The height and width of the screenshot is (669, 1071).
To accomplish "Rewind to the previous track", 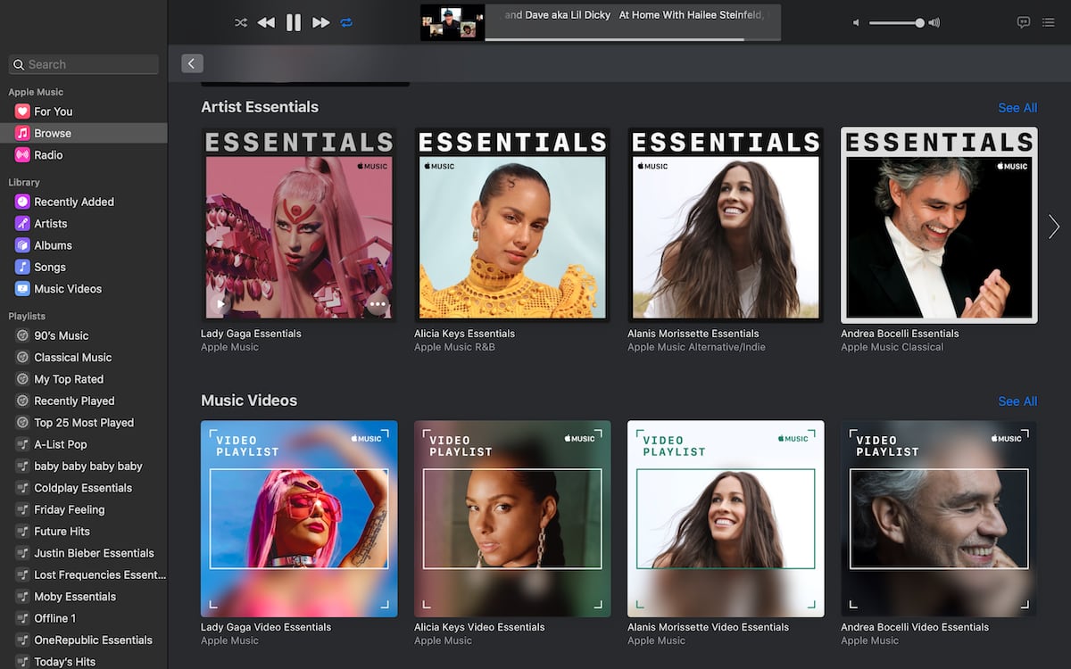I will click(266, 22).
